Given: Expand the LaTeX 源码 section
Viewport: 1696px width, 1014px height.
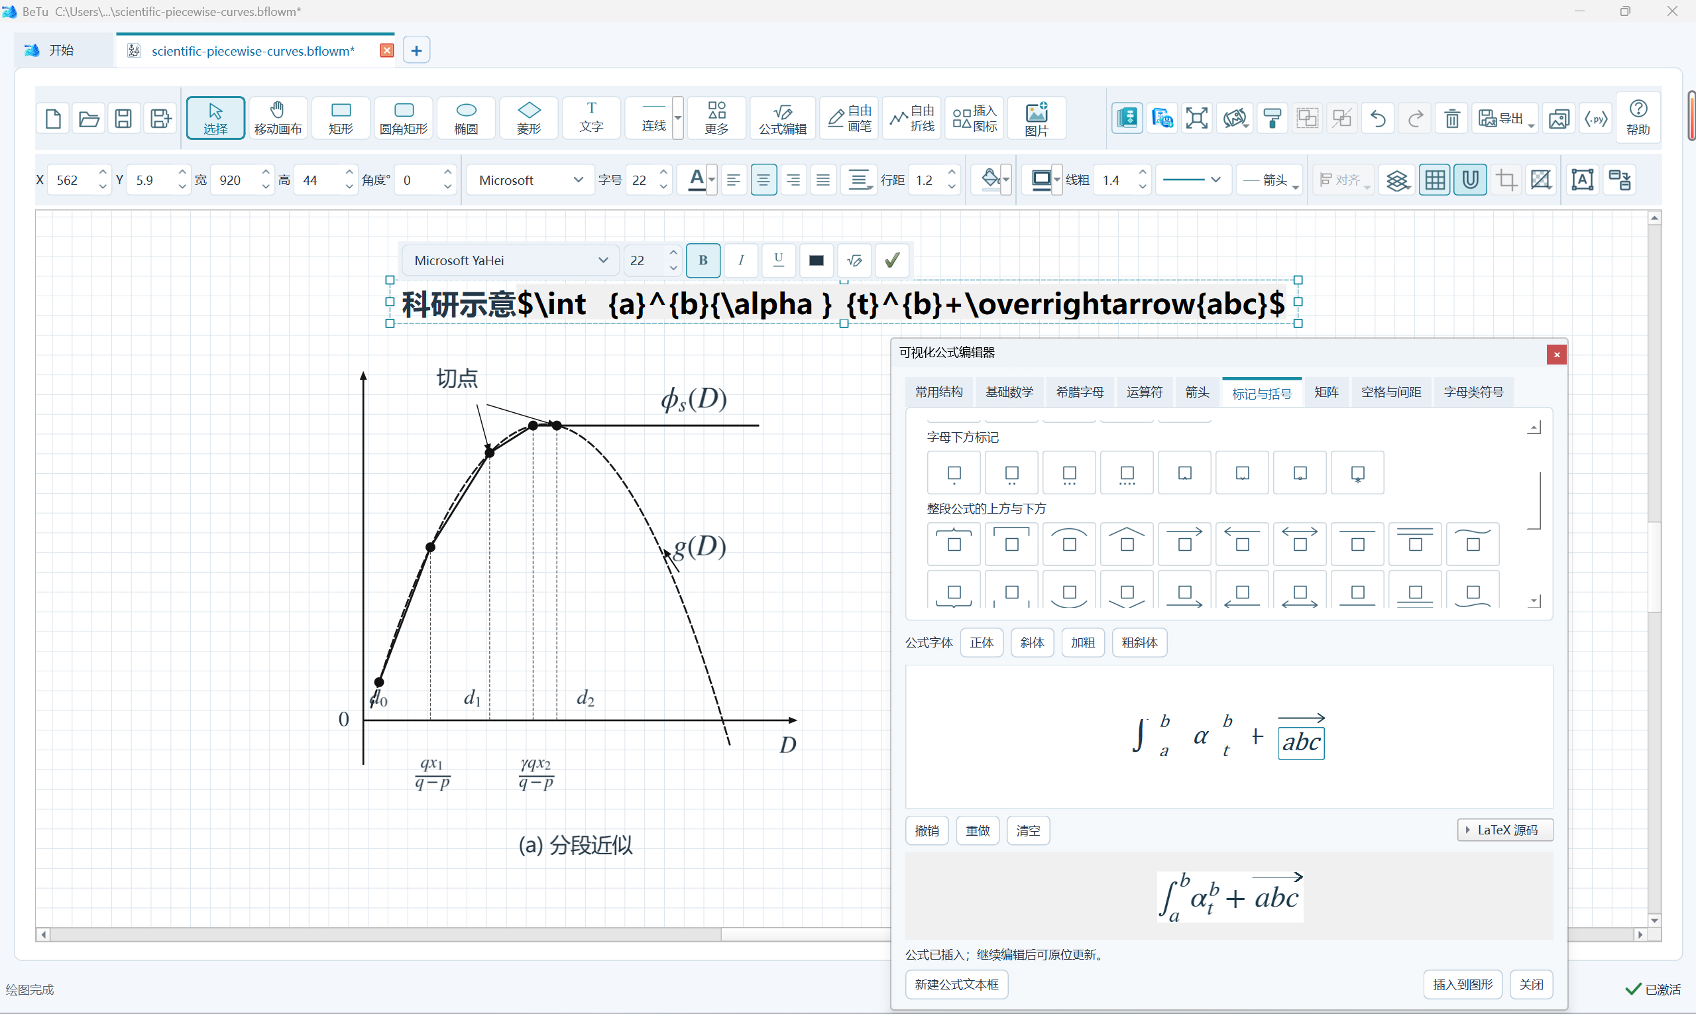Looking at the screenshot, I should click(x=1504, y=830).
